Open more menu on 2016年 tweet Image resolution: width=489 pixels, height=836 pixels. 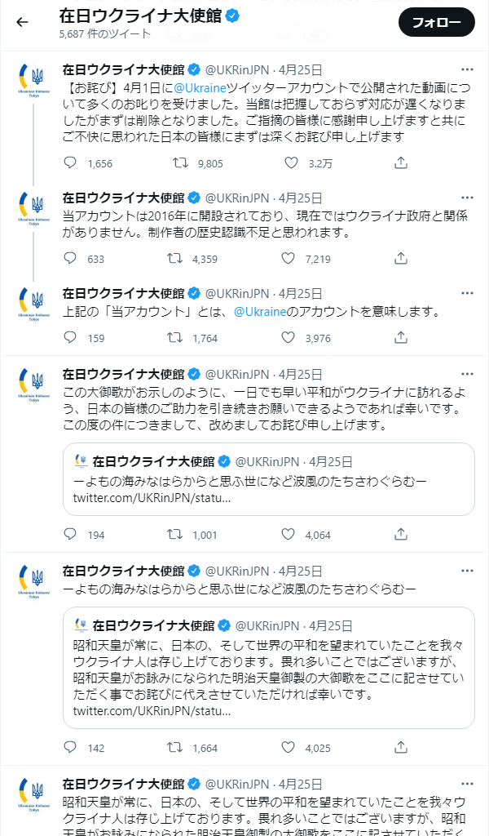click(x=467, y=198)
